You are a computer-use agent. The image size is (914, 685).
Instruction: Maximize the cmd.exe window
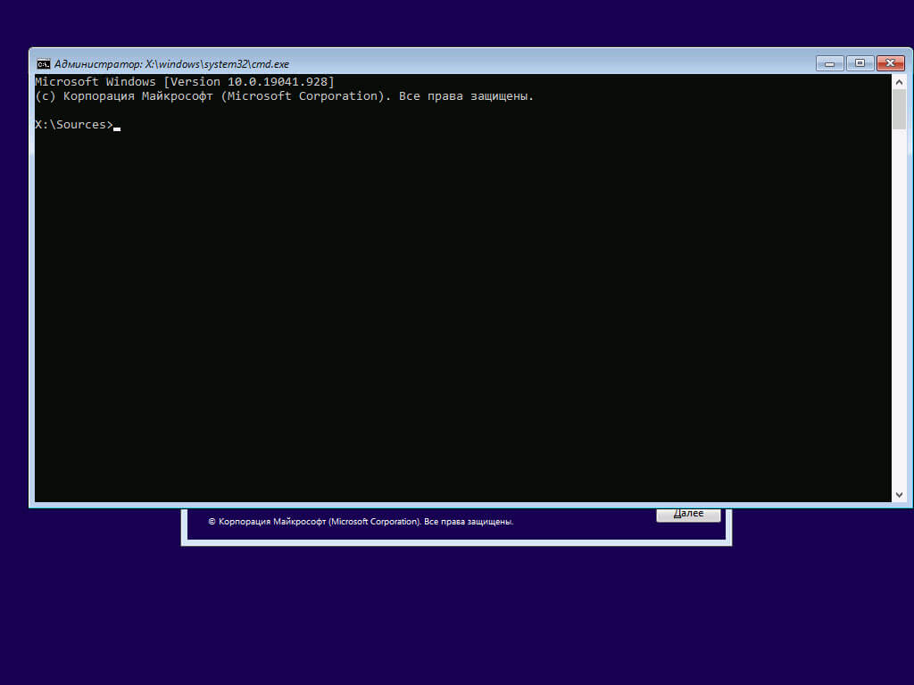click(860, 63)
